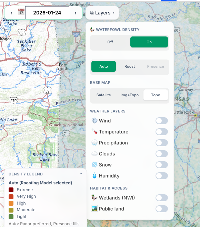
Task: Click the Broken Bow Lake label
Action: coord(45,157)
